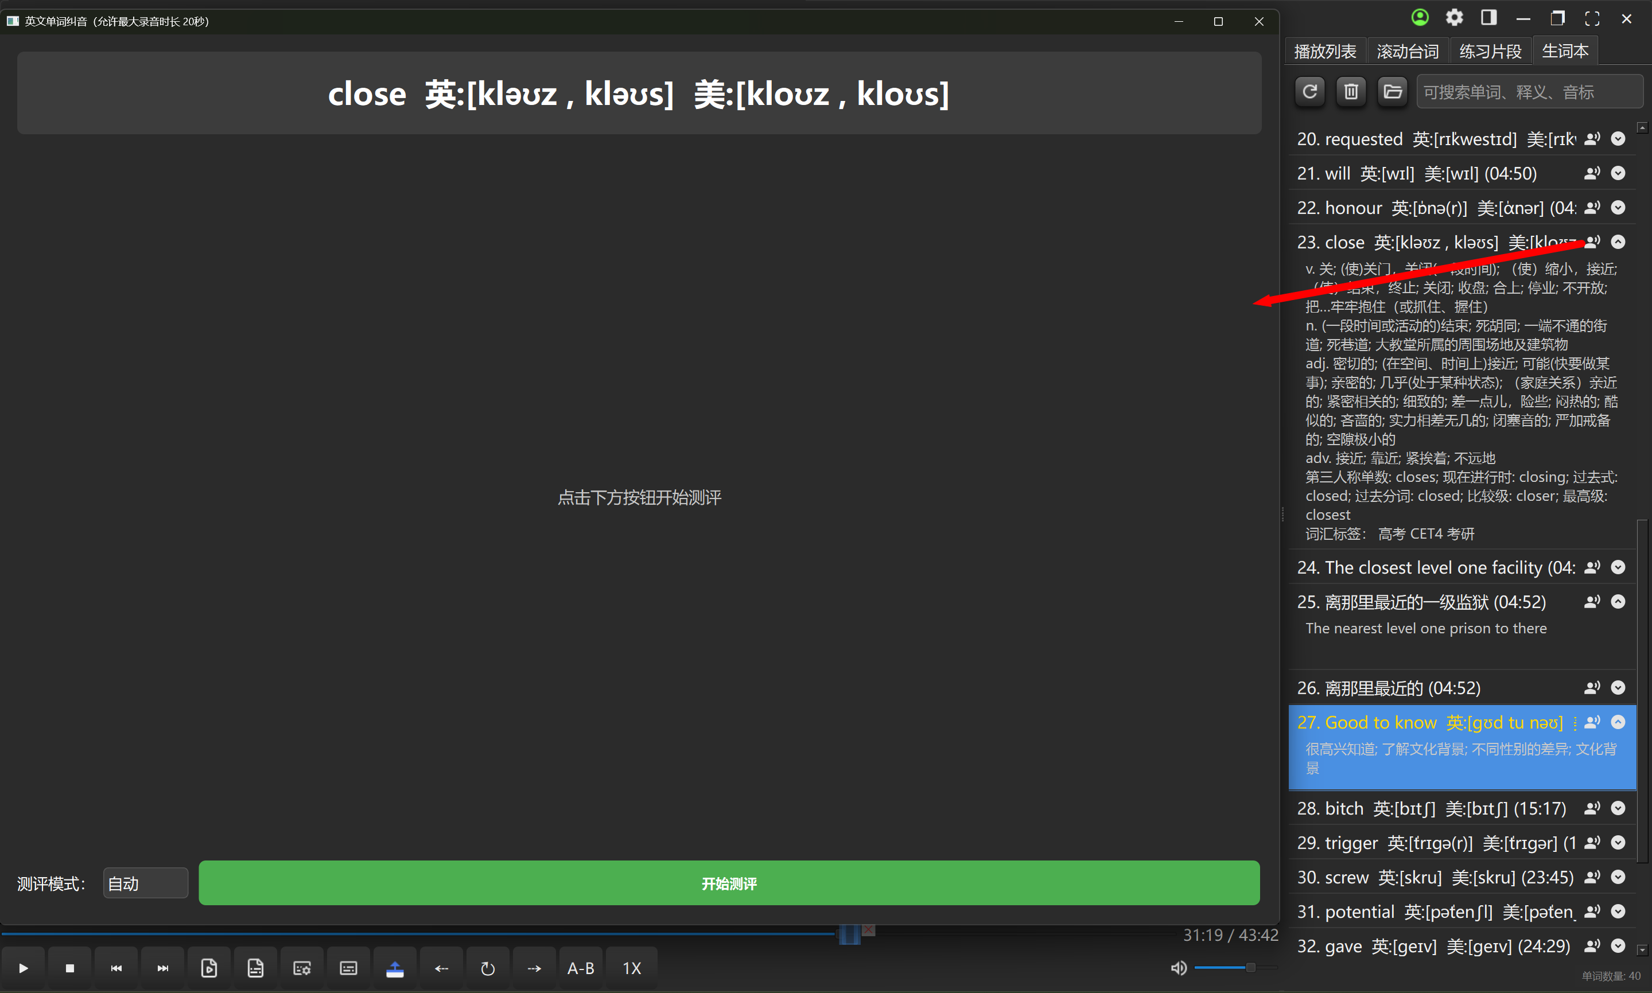
Task: Open the 测评模式 dropdown set to 自动
Action: [x=145, y=883]
